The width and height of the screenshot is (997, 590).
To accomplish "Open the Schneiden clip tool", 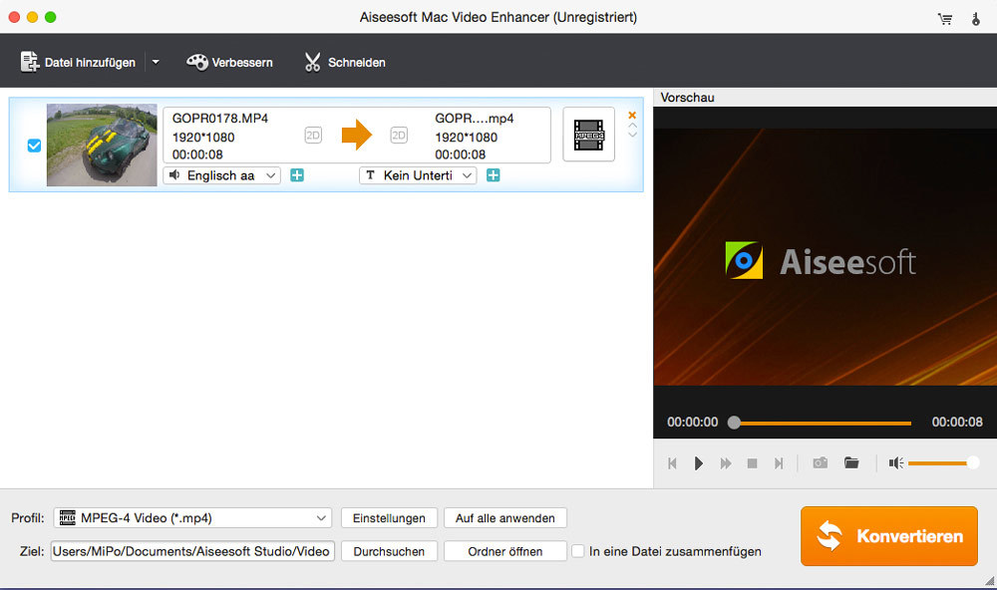I will click(345, 62).
